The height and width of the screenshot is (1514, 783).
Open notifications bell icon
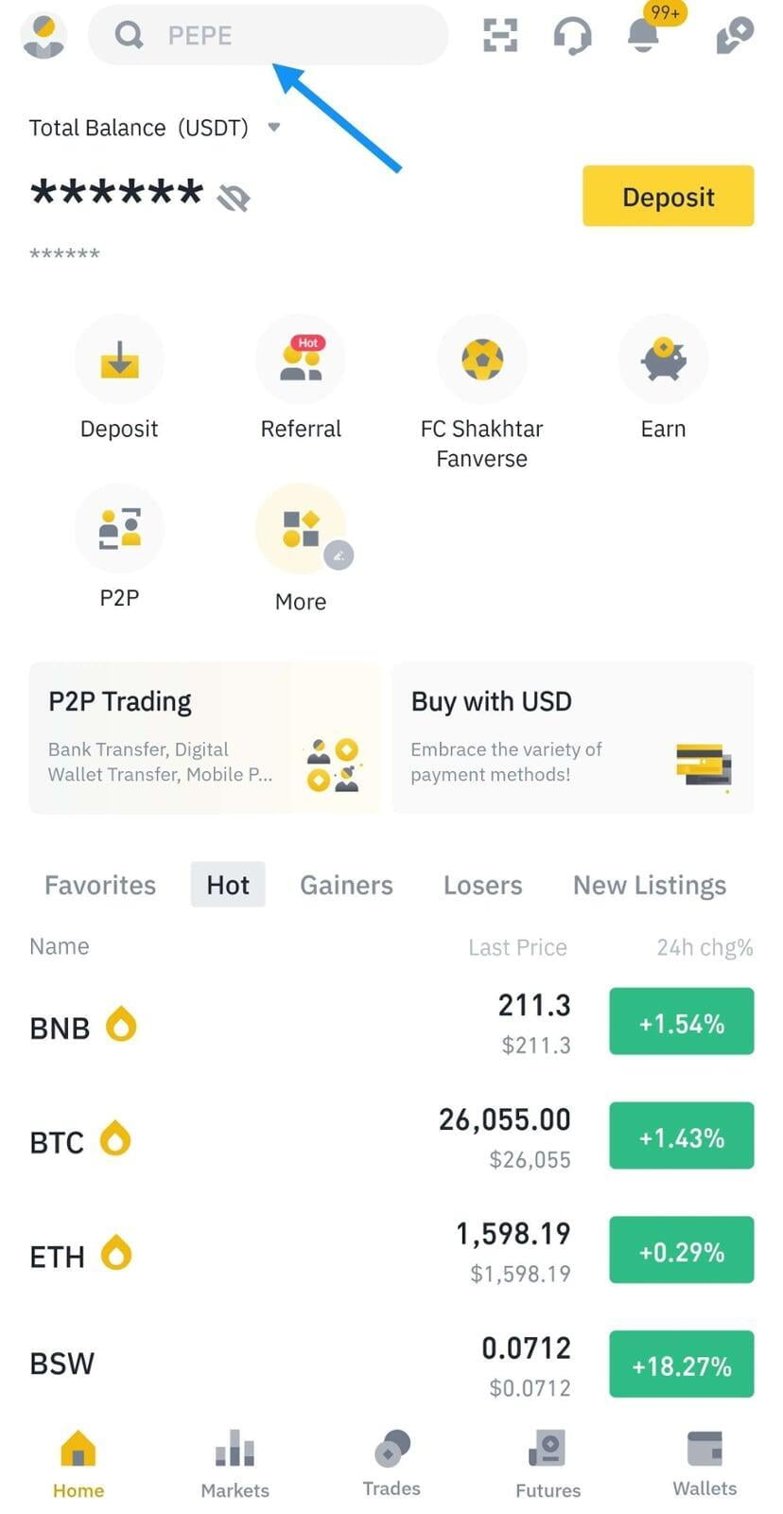coord(644,35)
